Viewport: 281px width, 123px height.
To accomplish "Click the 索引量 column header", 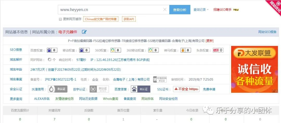I will tap(157, 110).
